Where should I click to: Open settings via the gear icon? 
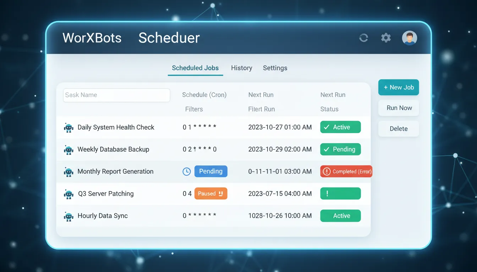coord(386,38)
